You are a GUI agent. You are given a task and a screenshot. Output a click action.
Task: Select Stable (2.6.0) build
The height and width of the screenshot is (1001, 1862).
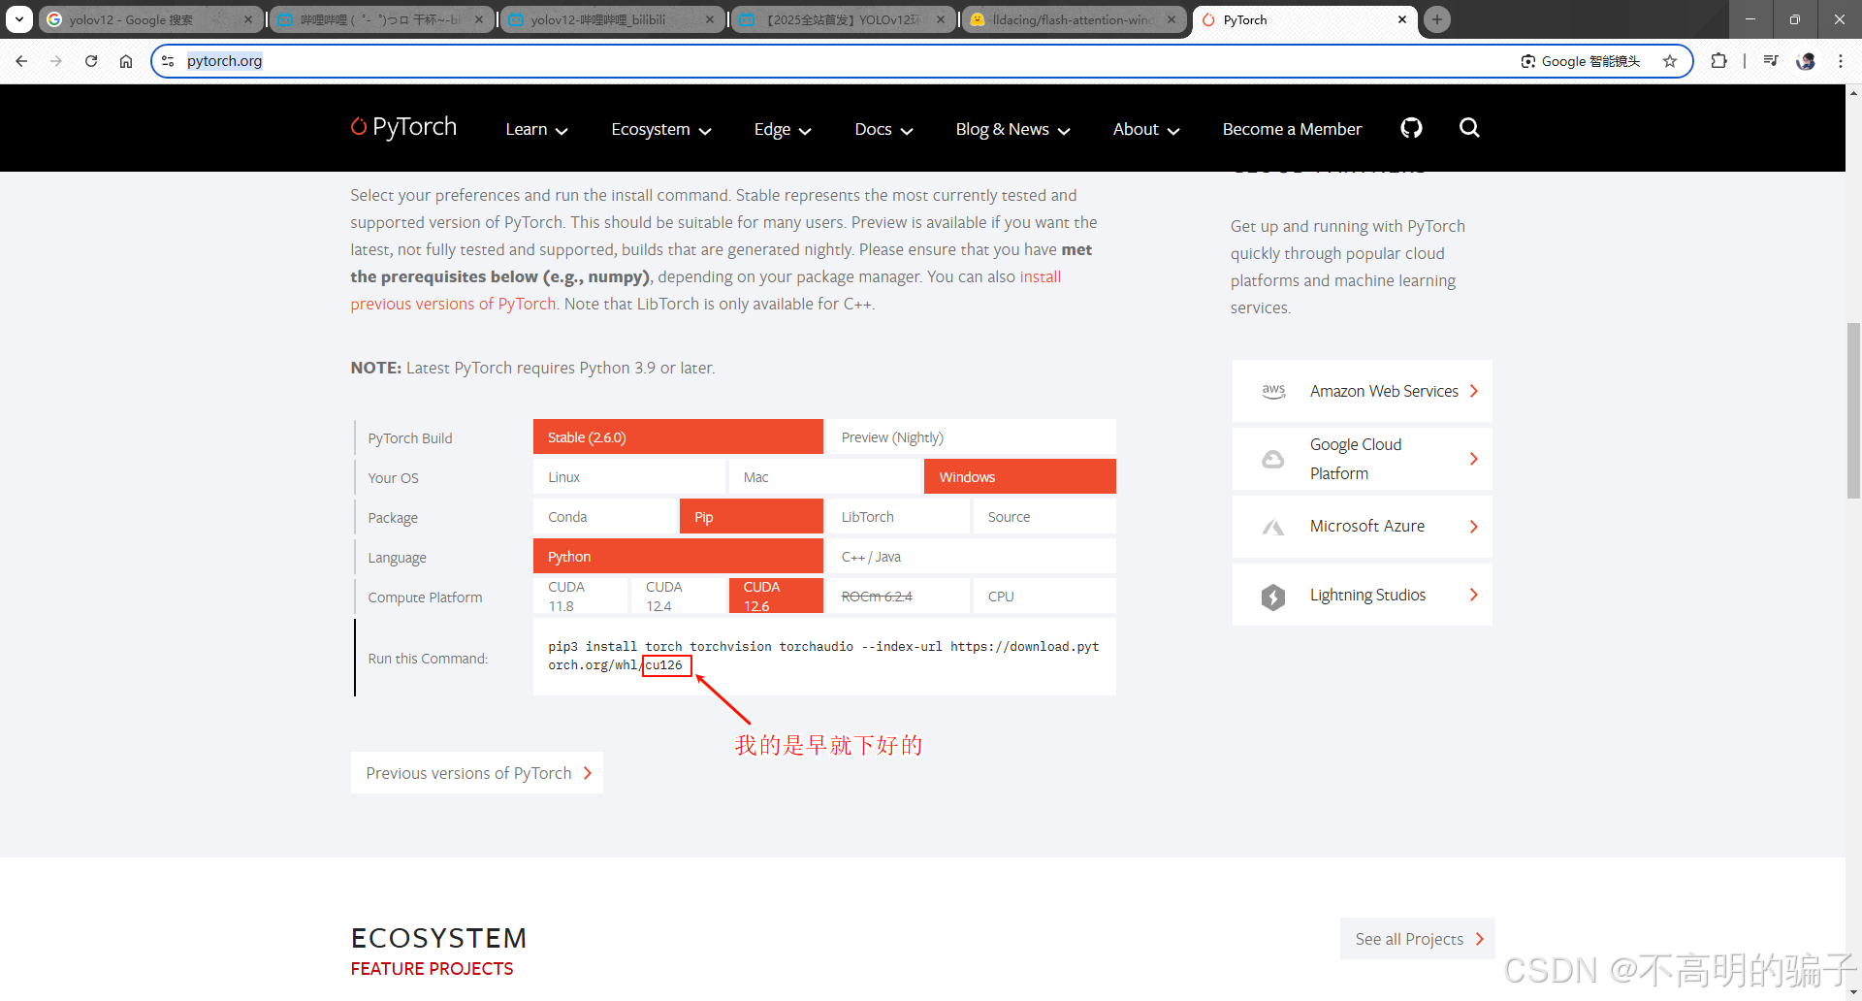(678, 437)
